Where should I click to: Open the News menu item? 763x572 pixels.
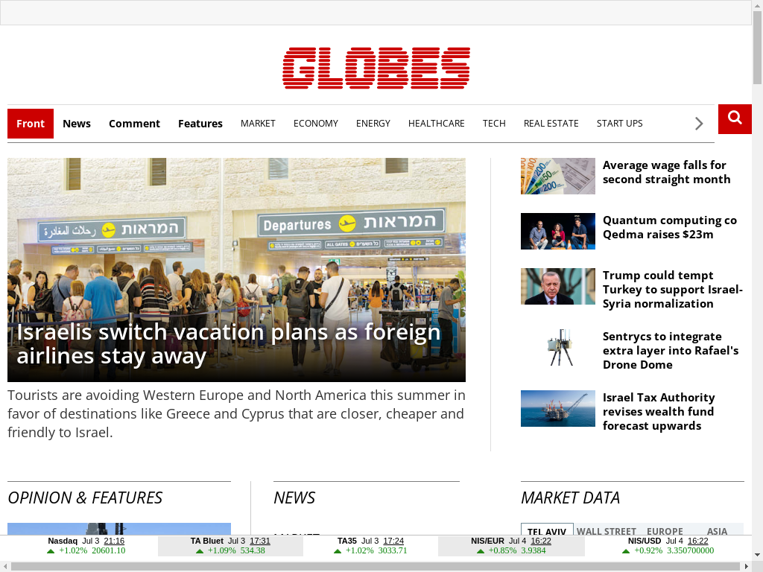[77, 124]
